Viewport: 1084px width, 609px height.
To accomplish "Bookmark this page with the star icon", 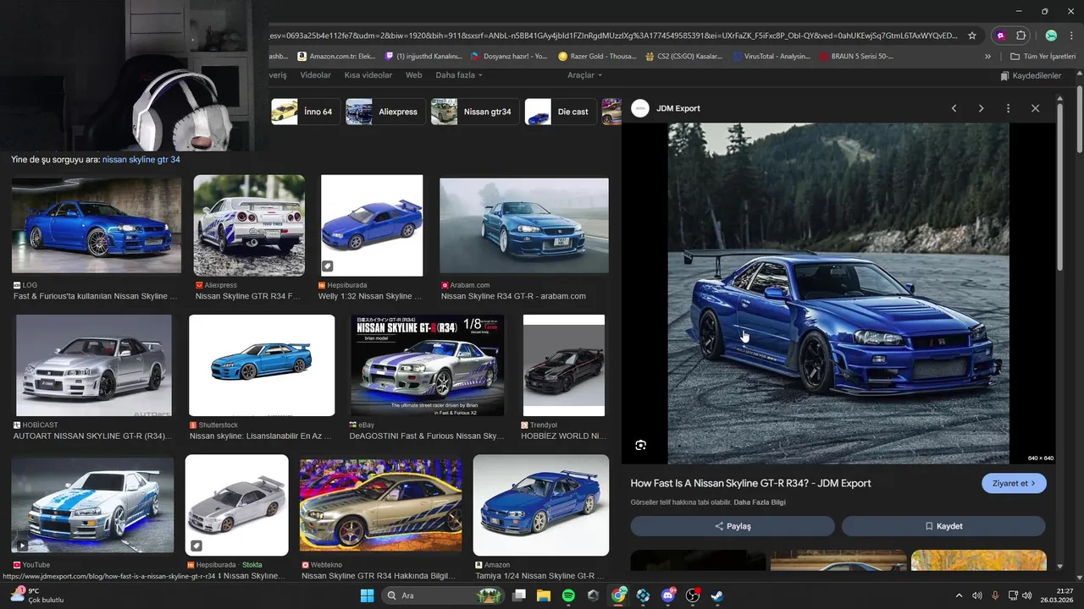I will click(972, 36).
